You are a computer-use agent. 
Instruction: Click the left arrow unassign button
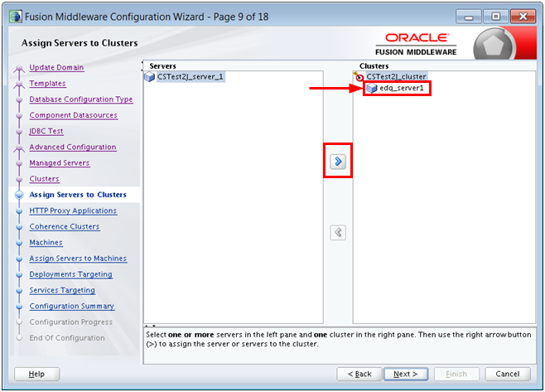click(338, 232)
